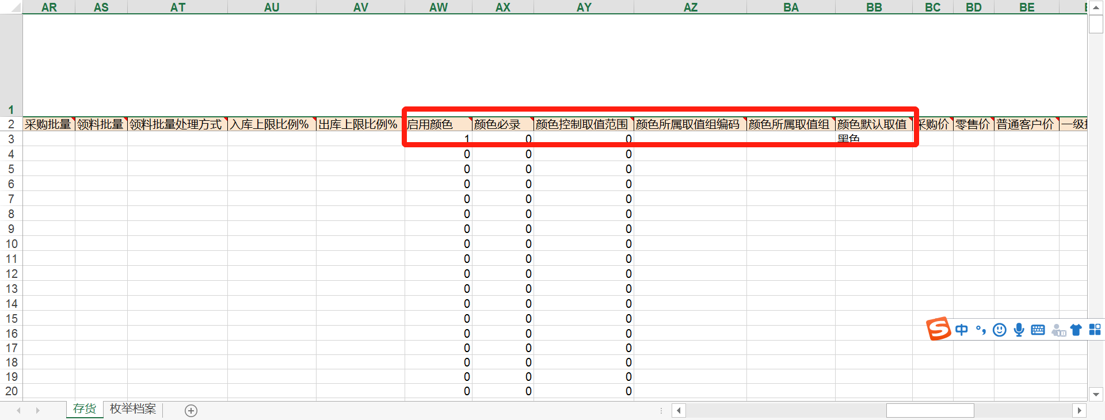Click the Sogou input method logo
The height and width of the screenshot is (420, 1105).
click(x=938, y=329)
